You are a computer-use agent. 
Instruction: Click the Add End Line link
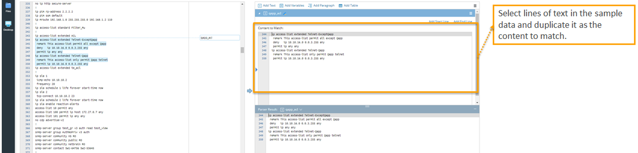[463, 22]
